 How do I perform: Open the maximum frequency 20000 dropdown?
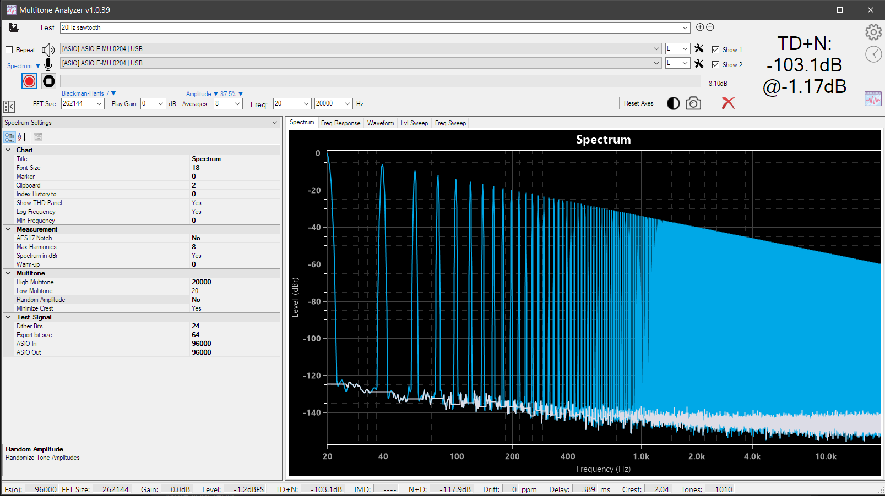pyautogui.click(x=348, y=103)
